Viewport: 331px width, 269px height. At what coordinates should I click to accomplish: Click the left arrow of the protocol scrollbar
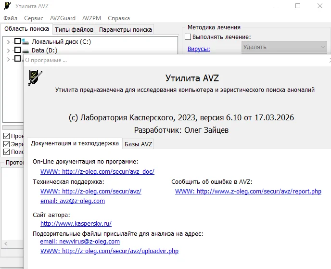6,244
